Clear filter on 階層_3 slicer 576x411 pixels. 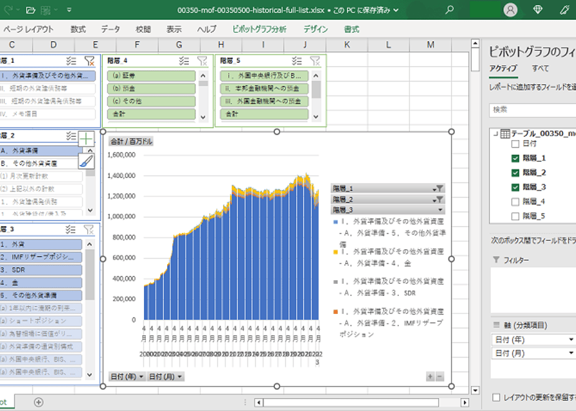click(x=89, y=229)
